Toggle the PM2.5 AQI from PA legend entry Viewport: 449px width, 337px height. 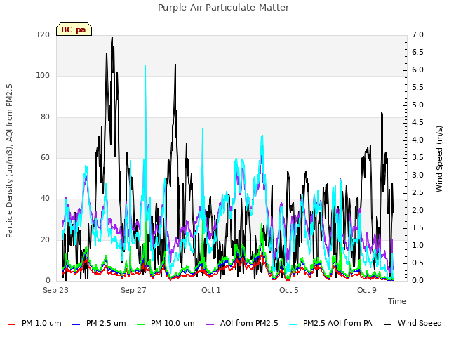[330, 324]
